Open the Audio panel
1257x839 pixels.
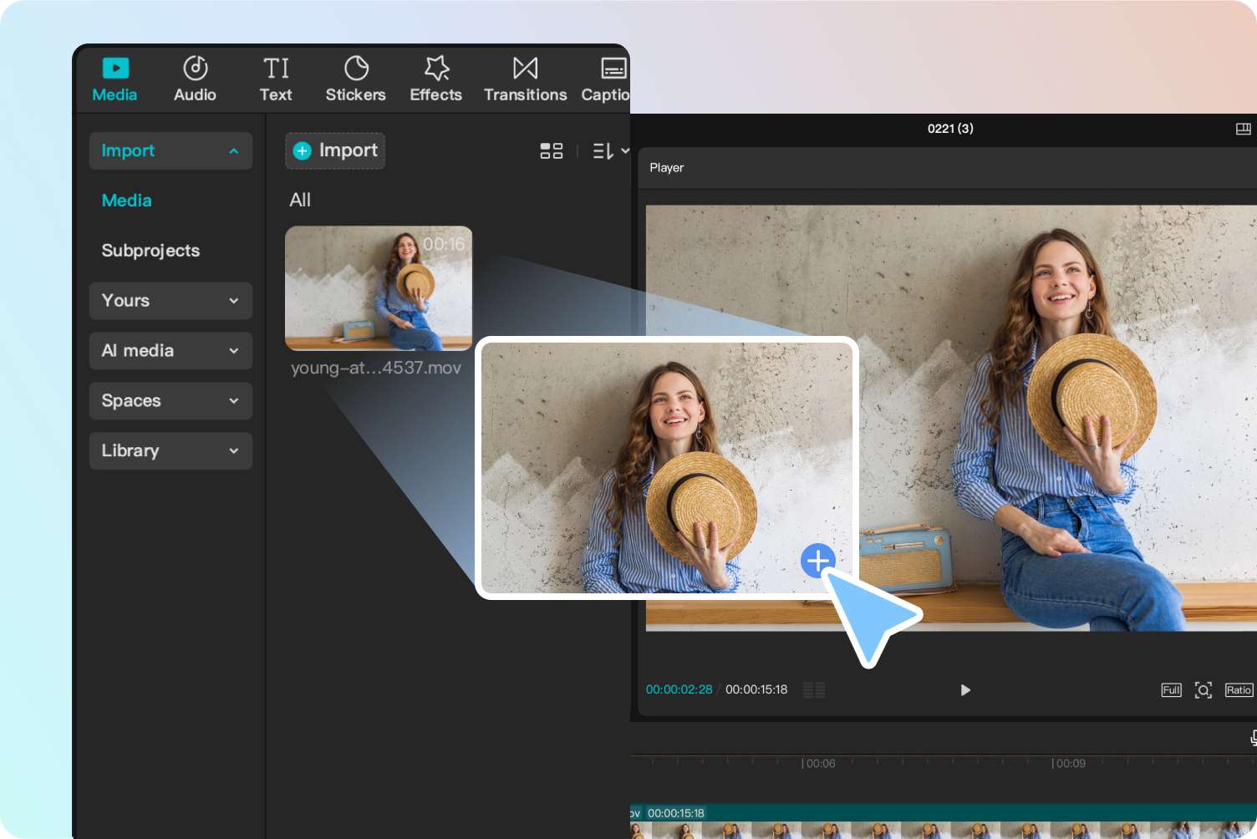click(194, 78)
